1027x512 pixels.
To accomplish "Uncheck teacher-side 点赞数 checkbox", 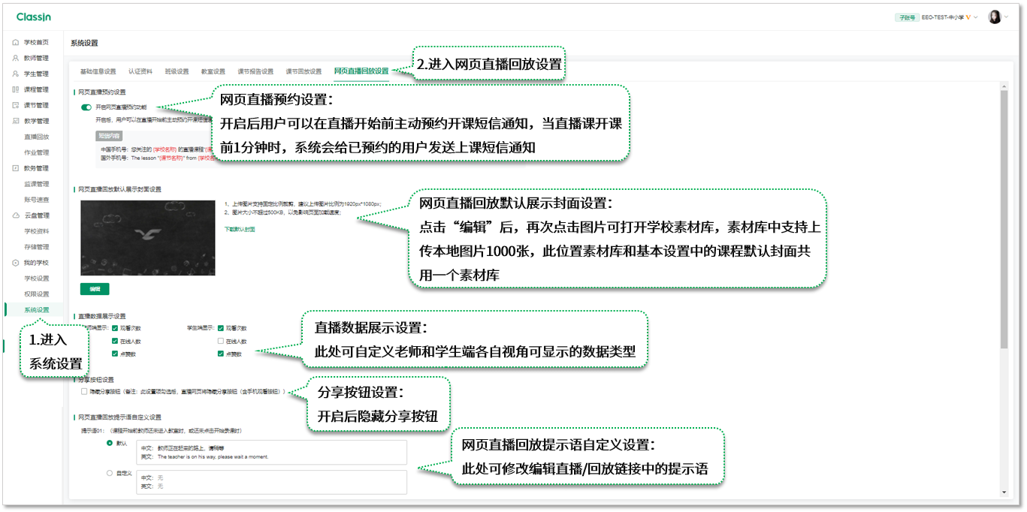I will coord(114,354).
